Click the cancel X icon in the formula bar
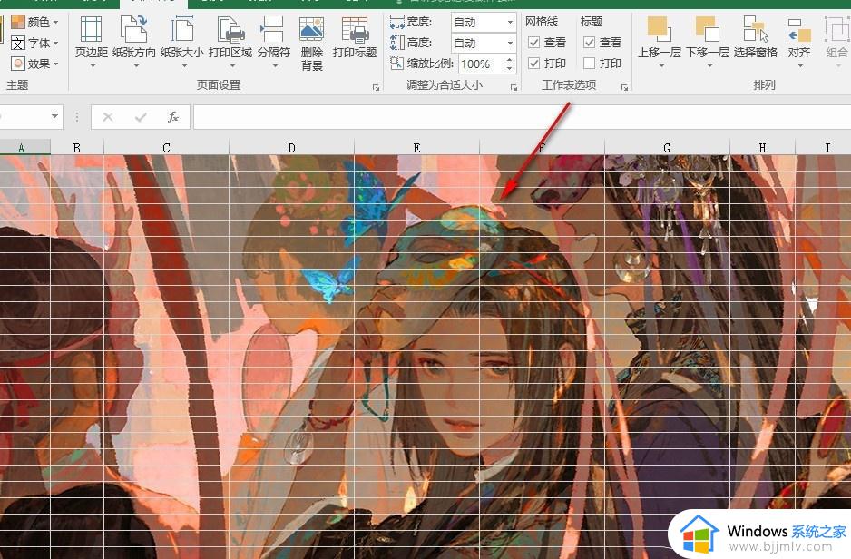Screen dimensions: 851x559 [x=107, y=117]
